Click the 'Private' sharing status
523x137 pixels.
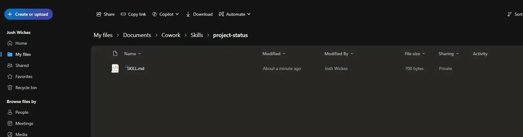click(446, 68)
